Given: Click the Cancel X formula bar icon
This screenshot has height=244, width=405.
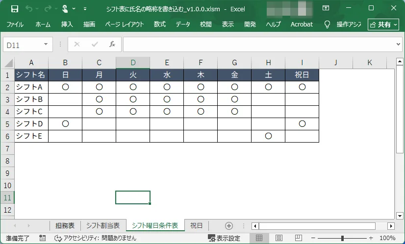Looking at the screenshot, I should point(77,45).
